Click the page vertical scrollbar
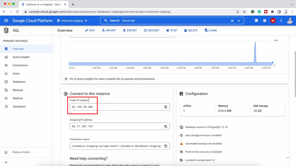The width and height of the screenshot is (296, 166). [295, 74]
